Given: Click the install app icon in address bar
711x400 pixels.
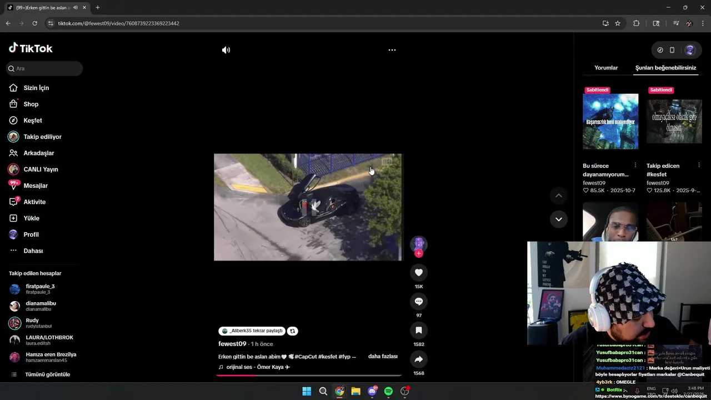Looking at the screenshot, I should [x=605, y=23].
